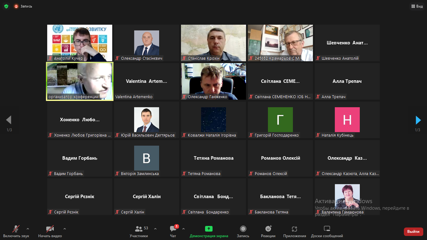Click 'Олександр Казюта, Алла Каз…' name label
The width and height of the screenshot is (427, 240).
[350, 174]
